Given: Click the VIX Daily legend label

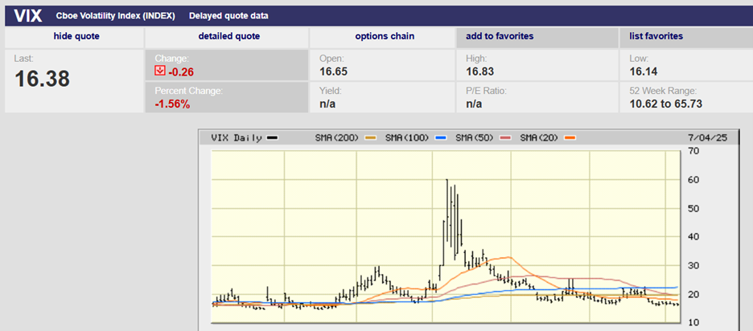Looking at the screenshot, I should click(237, 138).
